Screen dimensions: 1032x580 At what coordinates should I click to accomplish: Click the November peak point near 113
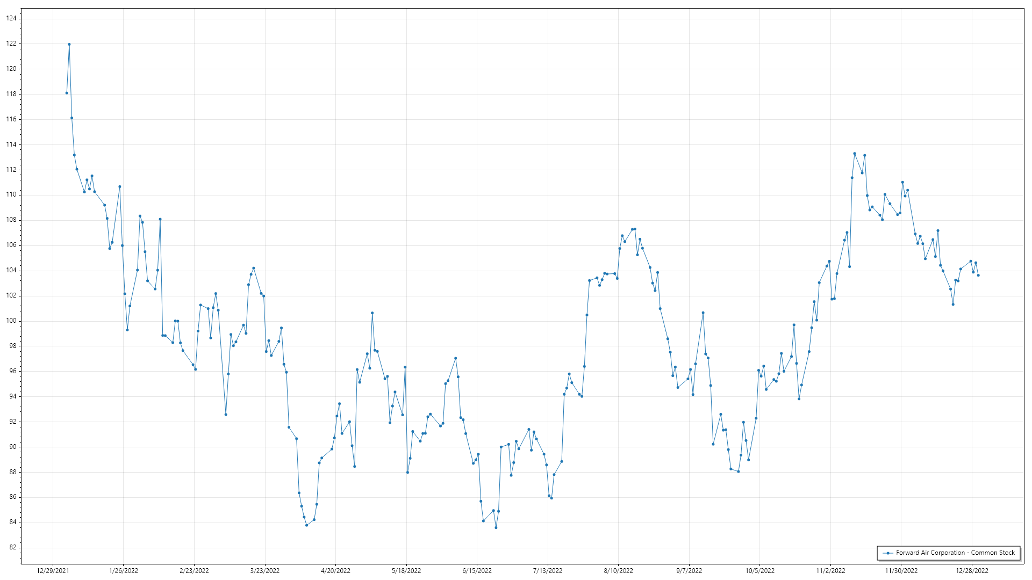point(855,154)
